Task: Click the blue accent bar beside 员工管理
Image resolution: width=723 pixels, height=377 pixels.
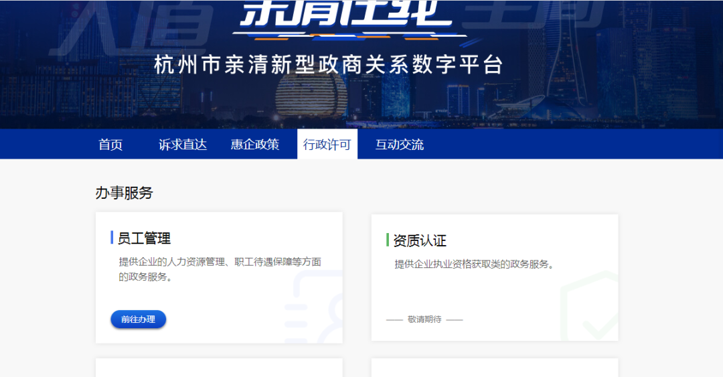Action: pos(112,238)
